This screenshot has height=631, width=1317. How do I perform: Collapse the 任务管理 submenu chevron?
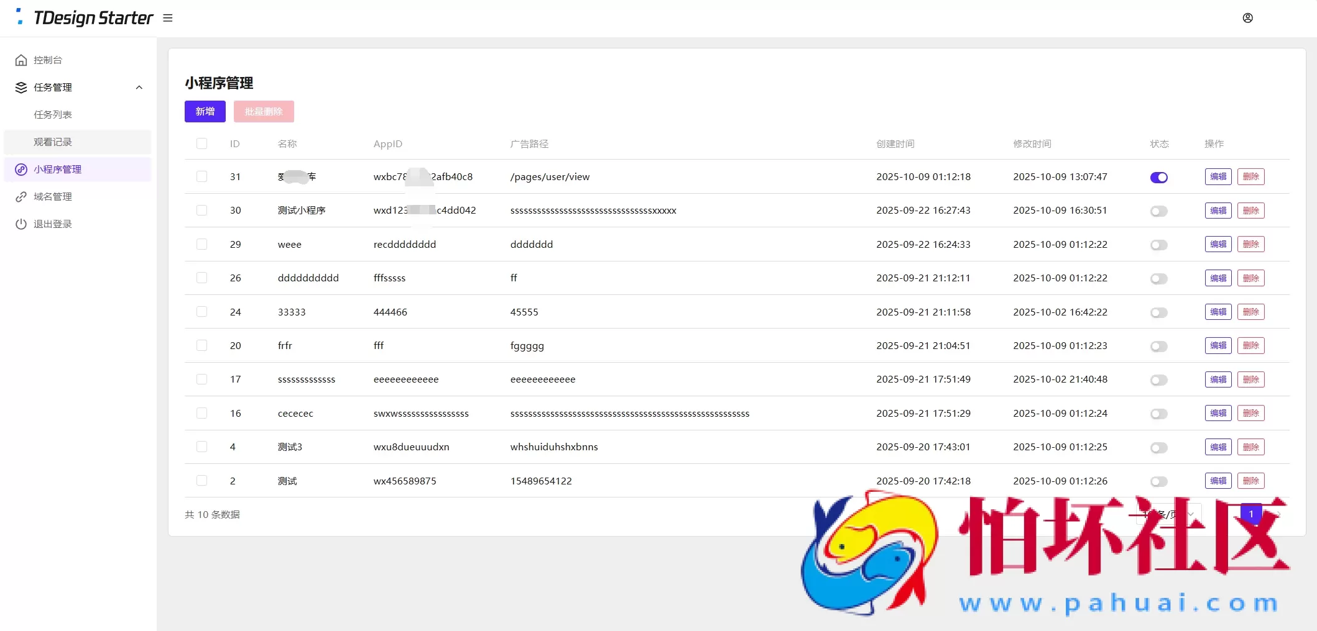pyautogui.click(x=139, y=88)
